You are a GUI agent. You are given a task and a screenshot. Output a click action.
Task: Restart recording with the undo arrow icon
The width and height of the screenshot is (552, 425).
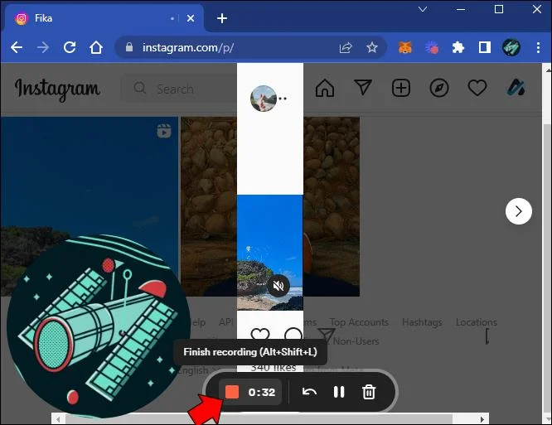[x=309, y=392]
